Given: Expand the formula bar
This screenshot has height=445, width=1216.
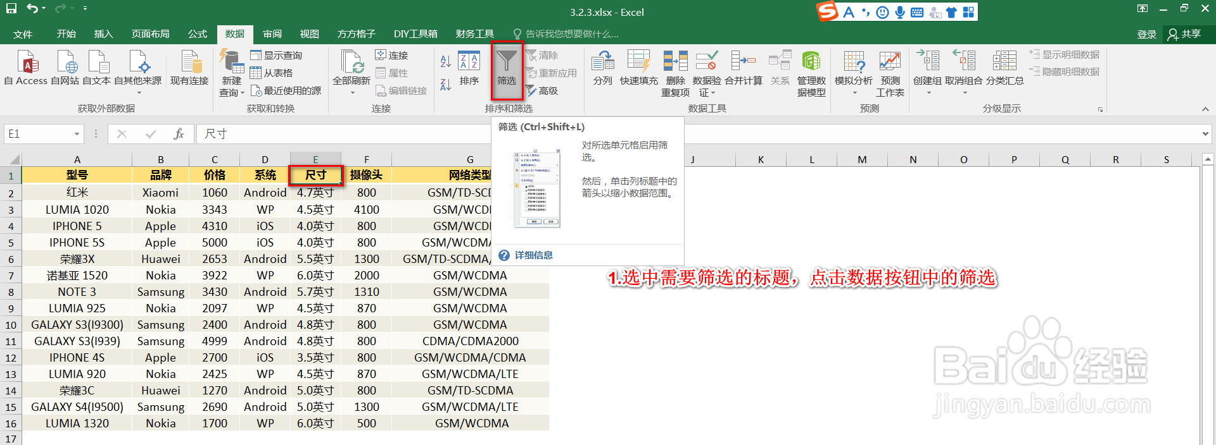Looking at the screenshot, I should 1205,134.
